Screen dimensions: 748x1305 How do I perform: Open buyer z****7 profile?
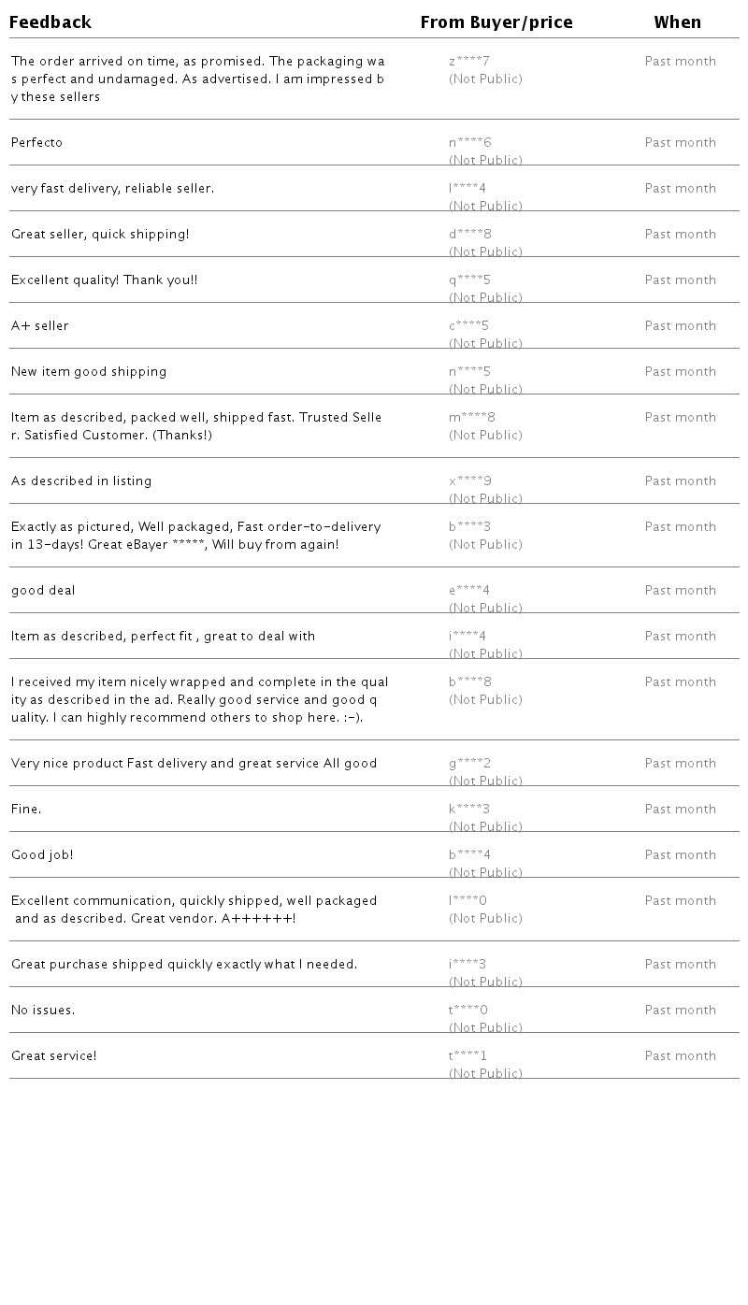pos(469,62)
